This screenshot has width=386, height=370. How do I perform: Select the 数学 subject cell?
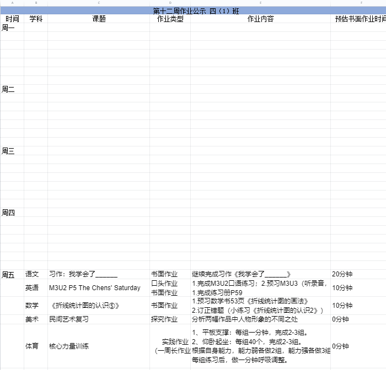(x=36, y=306)
